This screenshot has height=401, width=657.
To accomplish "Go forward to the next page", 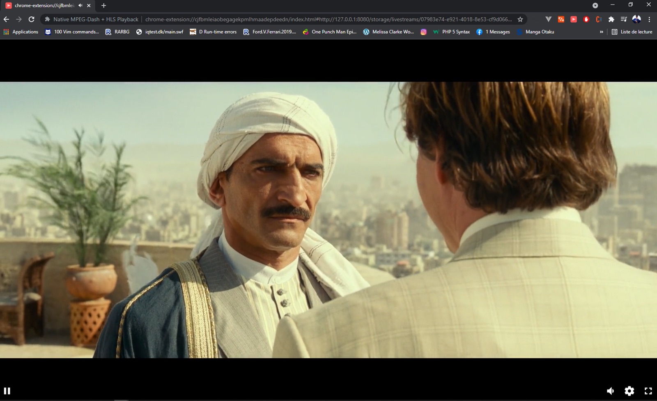I will [19, 19].
